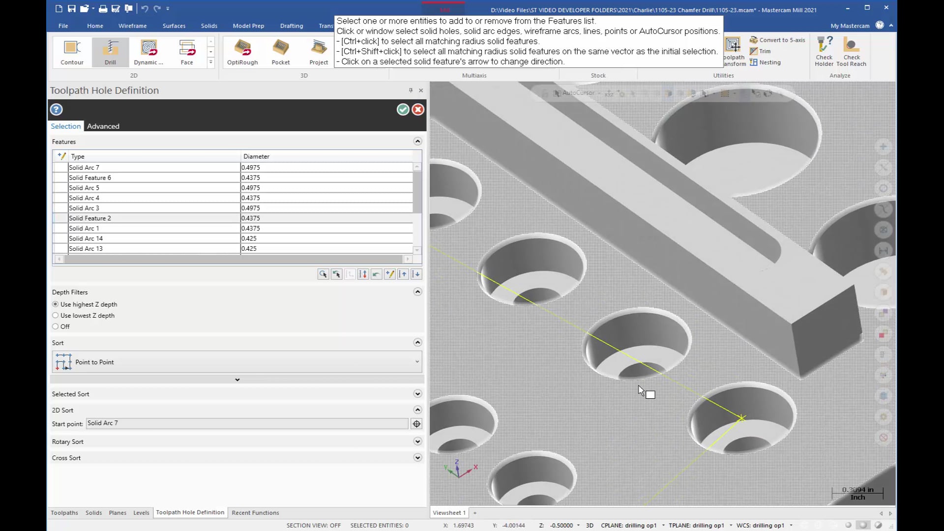
Task: Switch to the Recent Functions tab
Action: point(255,513)
